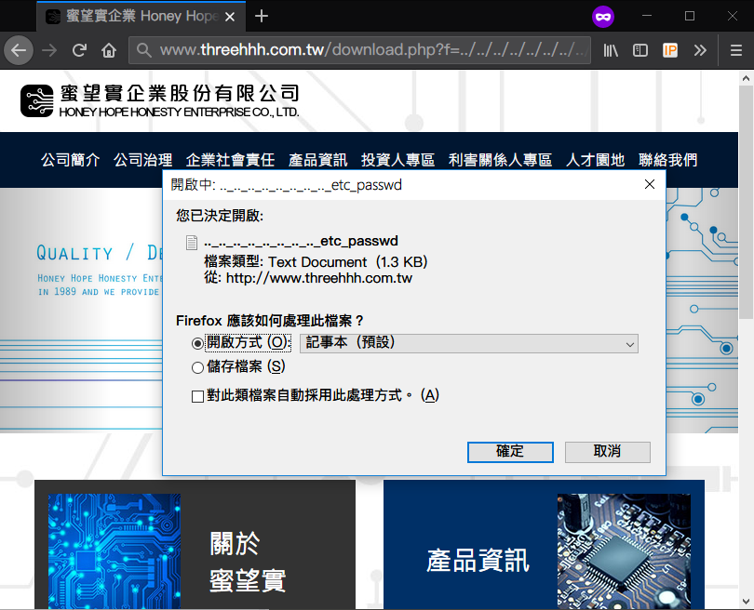Open the 人才園地 menu item
Screen dimensions: 754x610
pos(595,160)
